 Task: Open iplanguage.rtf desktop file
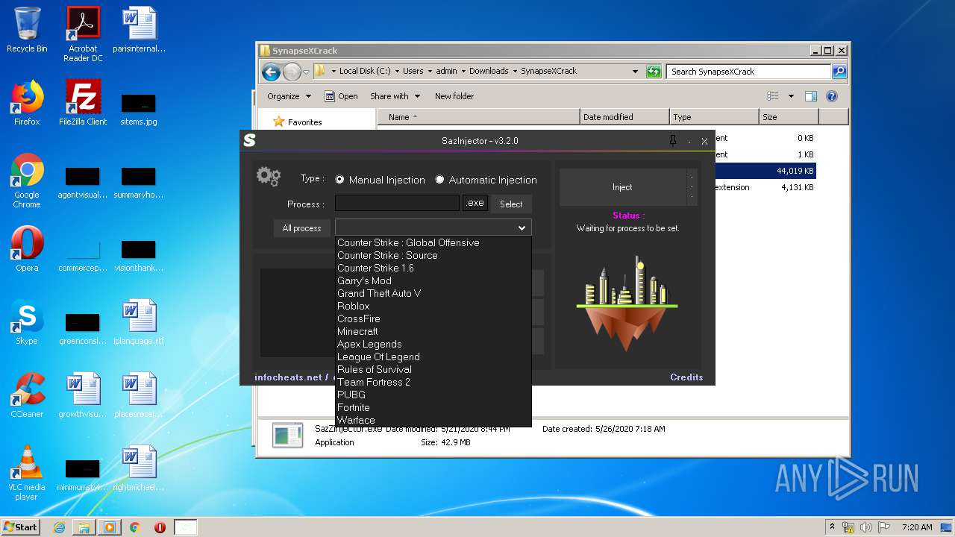pyautogui.click(x=139, y=322)
